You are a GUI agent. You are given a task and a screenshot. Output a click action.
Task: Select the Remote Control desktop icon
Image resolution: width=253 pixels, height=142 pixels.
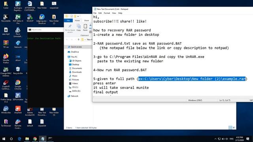click(18, 124)
